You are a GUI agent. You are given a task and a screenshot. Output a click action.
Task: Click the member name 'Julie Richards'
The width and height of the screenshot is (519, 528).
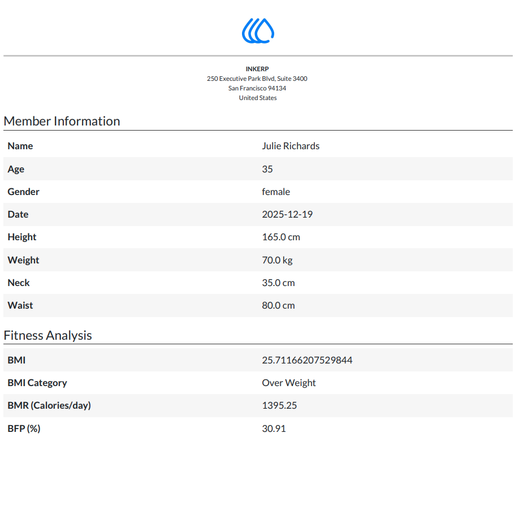click(291, 146)
